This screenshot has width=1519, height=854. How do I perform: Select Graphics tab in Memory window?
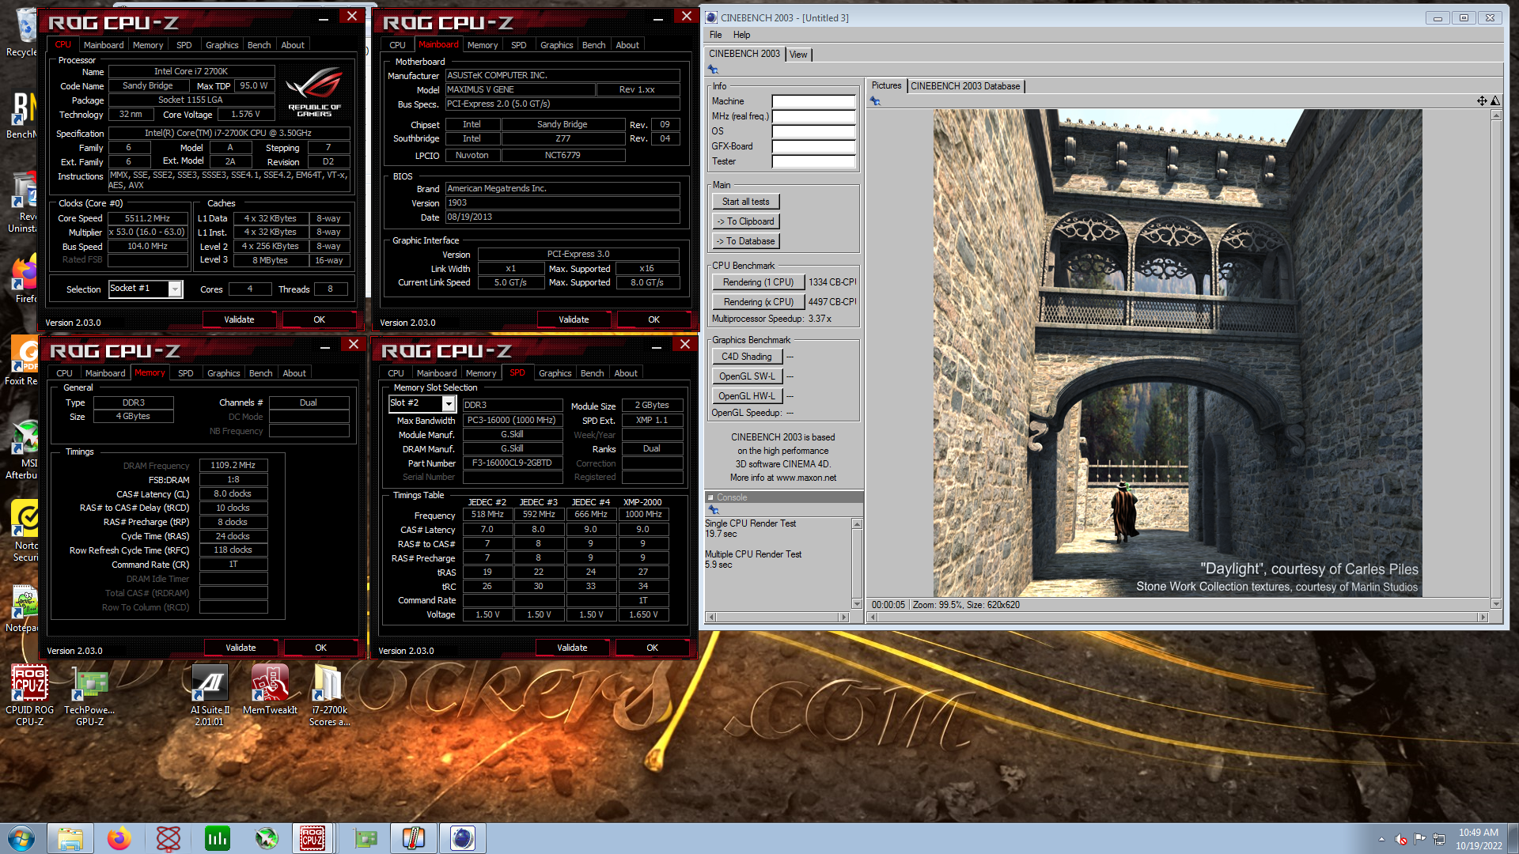coord(224,373)
